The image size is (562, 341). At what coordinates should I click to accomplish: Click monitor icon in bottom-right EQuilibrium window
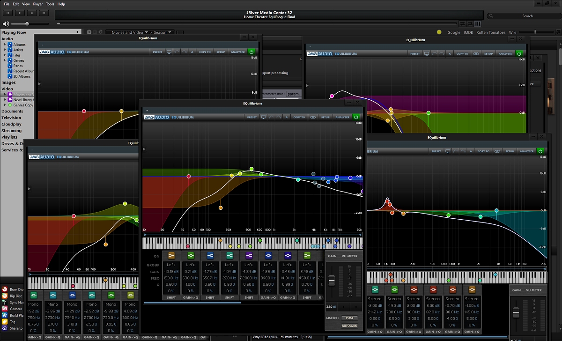click(x=447, y=151)
